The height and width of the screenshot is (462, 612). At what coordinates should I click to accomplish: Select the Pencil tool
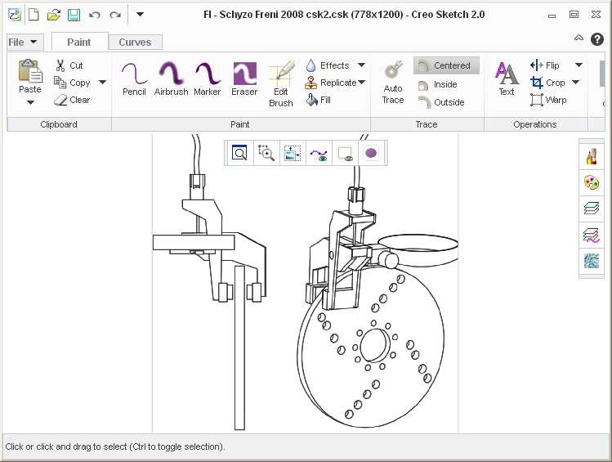pos(134,78)
